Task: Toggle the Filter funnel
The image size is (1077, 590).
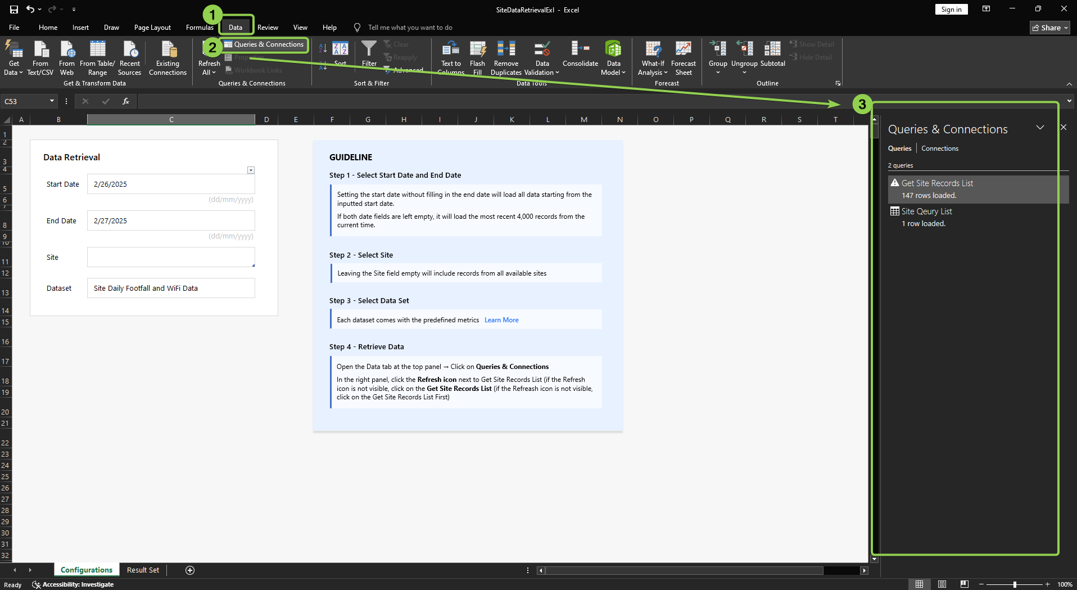Action: tap(369, 54)
